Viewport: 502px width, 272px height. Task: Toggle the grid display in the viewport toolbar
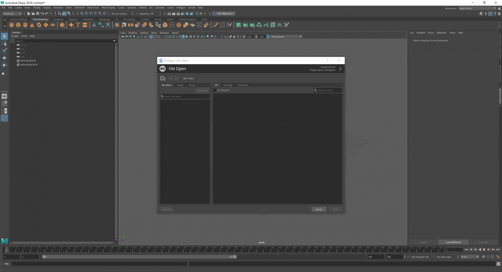[151, 36]
